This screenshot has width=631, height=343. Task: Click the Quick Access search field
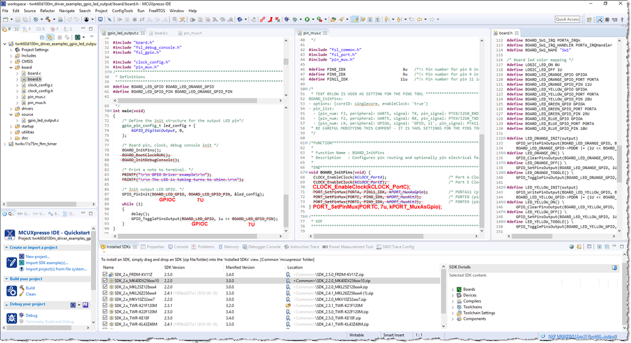[567, 20]
